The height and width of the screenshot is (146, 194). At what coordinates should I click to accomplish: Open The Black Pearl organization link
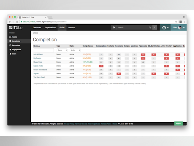tap(39, 77)
